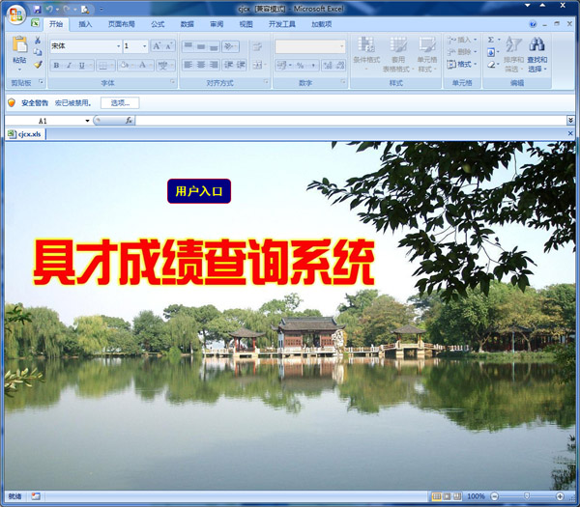
Task: Click the Font Color A swatch
Action: tap(142, 65)
